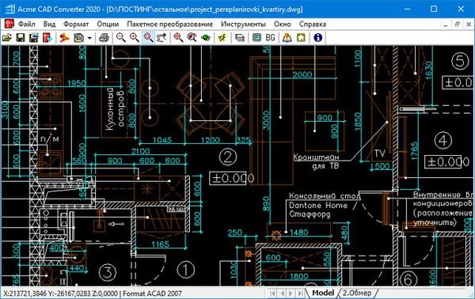Image resolution: width=475 pixels, height=299 pixels.
Task: Click the coordinates readout in status bar
Action: (60, 293)
